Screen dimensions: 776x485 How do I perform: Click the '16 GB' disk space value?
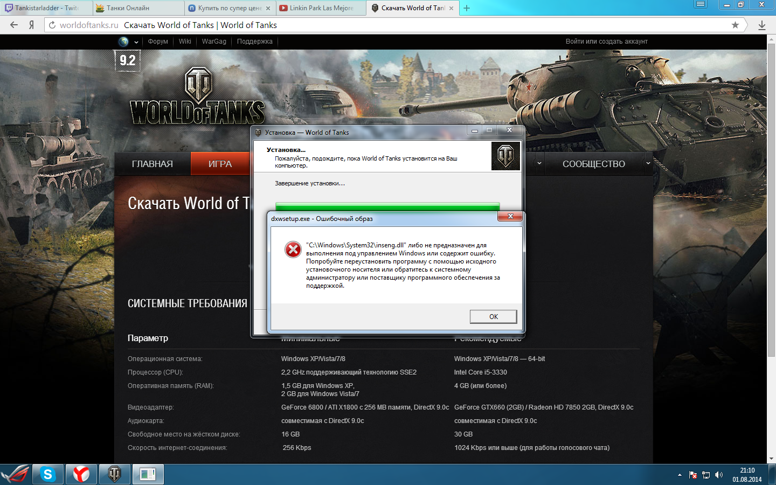click(290, 434)
